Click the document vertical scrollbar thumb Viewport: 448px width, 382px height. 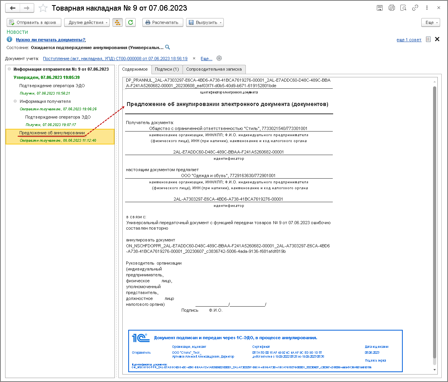[x=435, y=223]
